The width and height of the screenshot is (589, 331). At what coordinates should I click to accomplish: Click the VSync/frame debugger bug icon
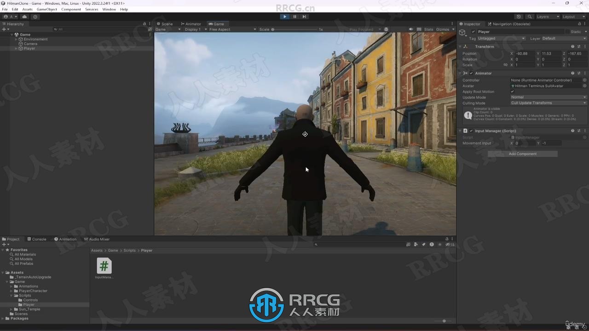386,29
